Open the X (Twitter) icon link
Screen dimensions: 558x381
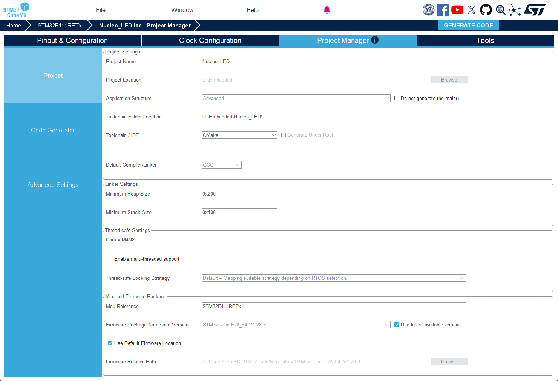point(472,10)
